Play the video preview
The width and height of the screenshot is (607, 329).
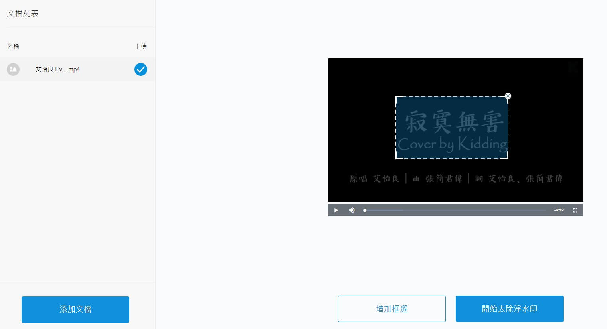pyautogui.click(x=336, y=210)
